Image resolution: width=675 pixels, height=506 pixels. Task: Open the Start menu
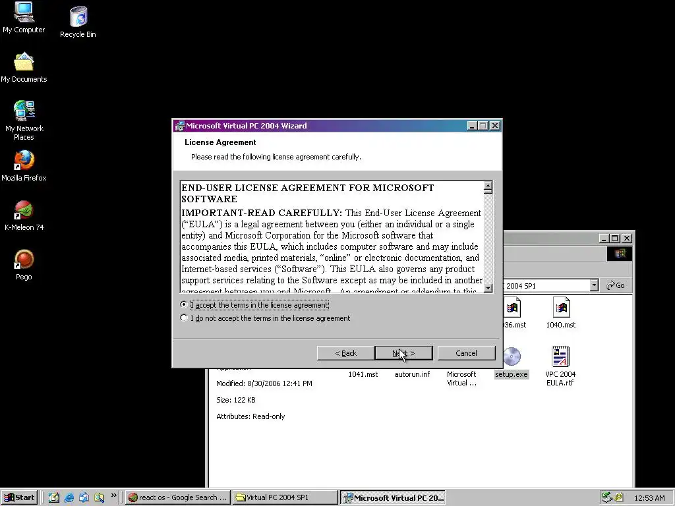(19, 497)
